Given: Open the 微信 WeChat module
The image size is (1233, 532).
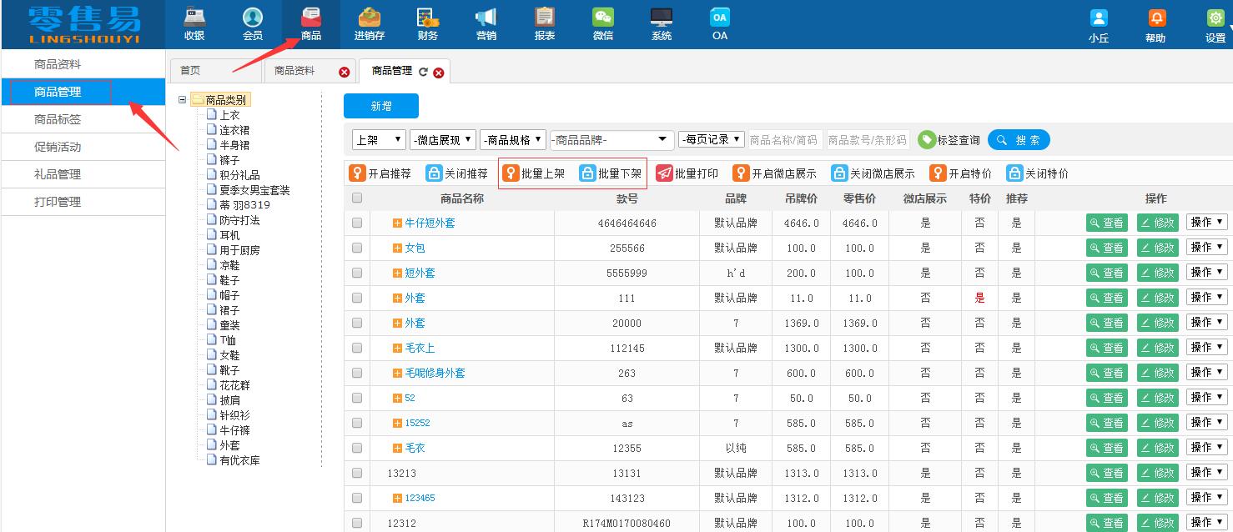Looking at the screenshot, I should pyautogui.click(x=602, y=23).
